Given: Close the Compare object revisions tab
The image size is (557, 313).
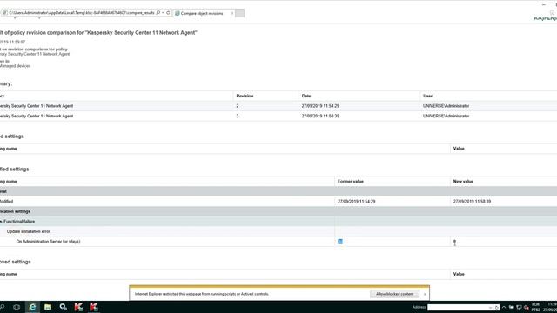Looking at the screenshot, I should [232, 13].
